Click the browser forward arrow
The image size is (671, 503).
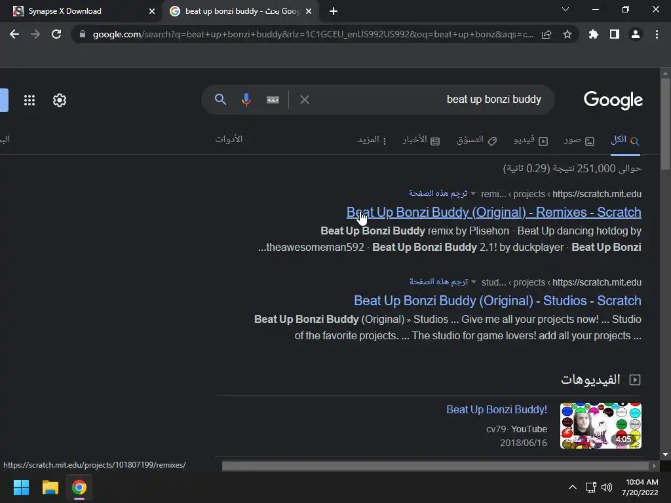tap(35, 34)
